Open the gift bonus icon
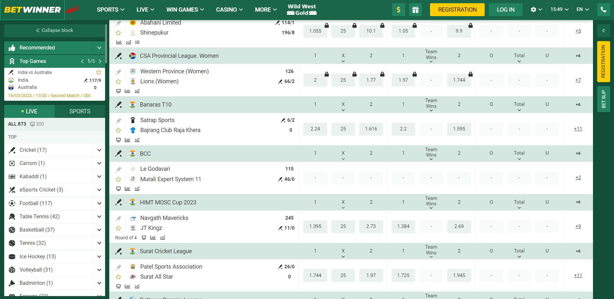 click(415, 10)
